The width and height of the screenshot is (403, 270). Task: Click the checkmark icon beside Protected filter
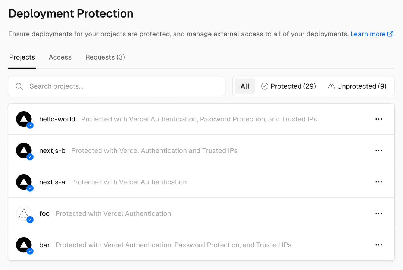click(265, 86)
